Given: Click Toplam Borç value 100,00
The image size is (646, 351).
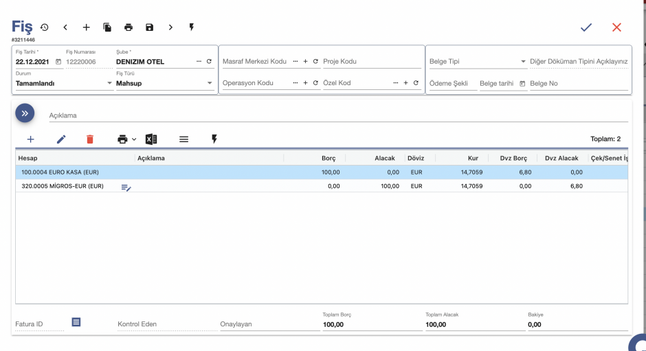Looking at the screenshot, I should [x=333, y=325].
